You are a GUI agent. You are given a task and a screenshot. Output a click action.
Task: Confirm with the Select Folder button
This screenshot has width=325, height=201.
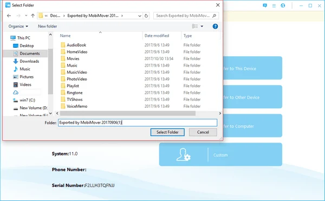[x=167, y=132]
